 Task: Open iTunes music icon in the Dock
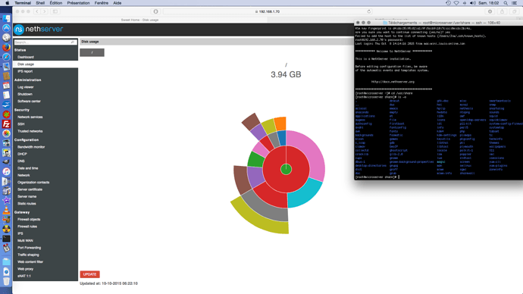point(6,171)
